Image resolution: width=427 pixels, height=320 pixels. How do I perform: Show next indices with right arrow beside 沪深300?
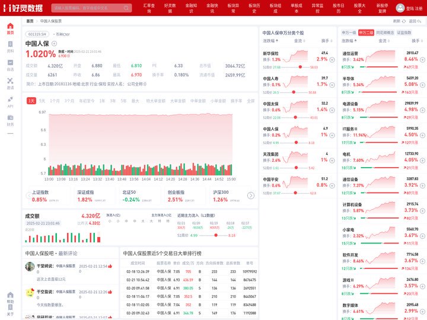(x=251, y=196)
